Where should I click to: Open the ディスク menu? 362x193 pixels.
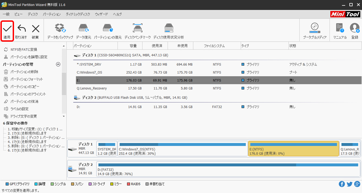pos(33,14)
